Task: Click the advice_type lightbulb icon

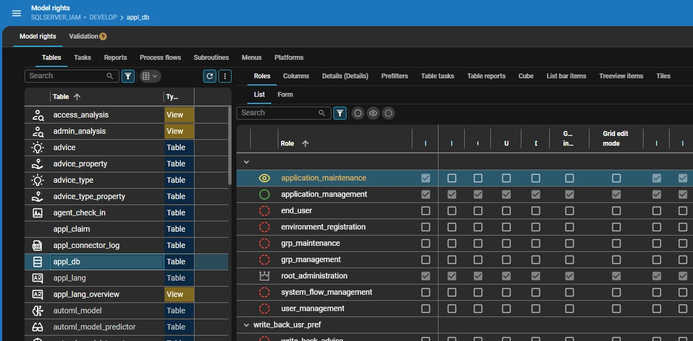Action: 38,180
